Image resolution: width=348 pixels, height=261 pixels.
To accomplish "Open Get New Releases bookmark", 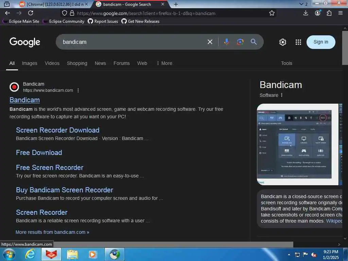I will [x=140, y=21].
